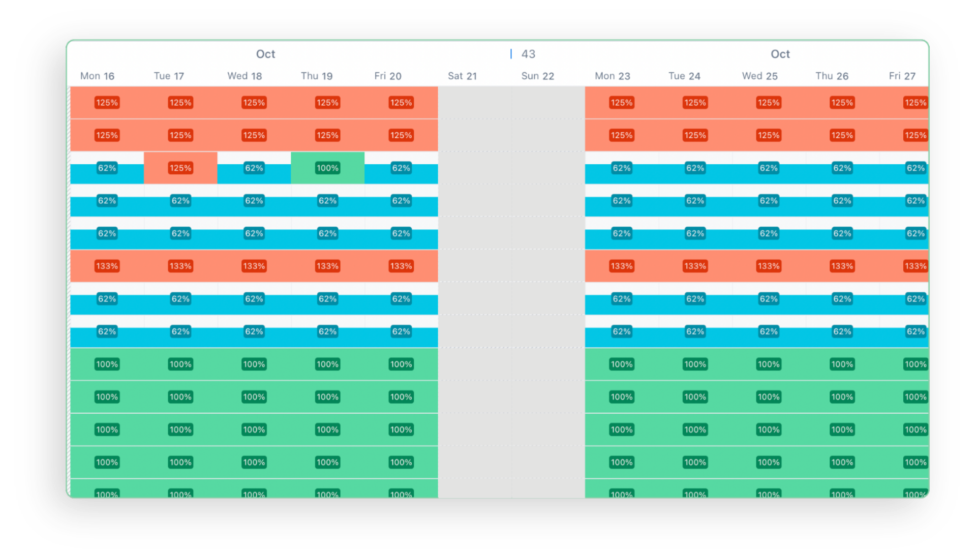Select the 133% badge under Mon 16
The image size is (976, 549).
pos(107,265)
